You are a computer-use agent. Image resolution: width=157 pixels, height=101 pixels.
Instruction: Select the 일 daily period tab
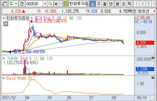[93, 4]
